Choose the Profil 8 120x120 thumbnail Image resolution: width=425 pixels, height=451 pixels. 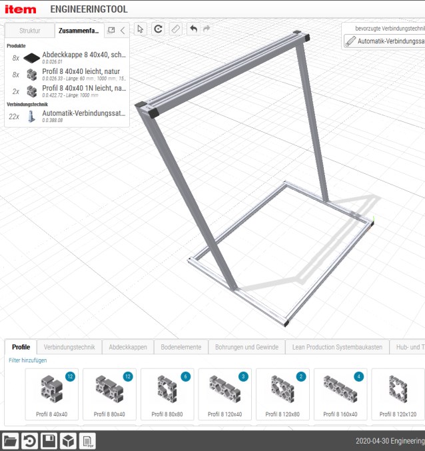[398, 394]
